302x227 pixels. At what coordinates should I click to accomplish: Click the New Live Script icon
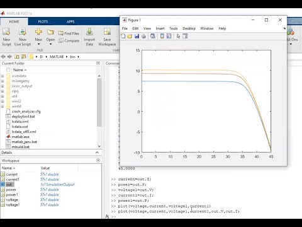click(x=23, y=32)
